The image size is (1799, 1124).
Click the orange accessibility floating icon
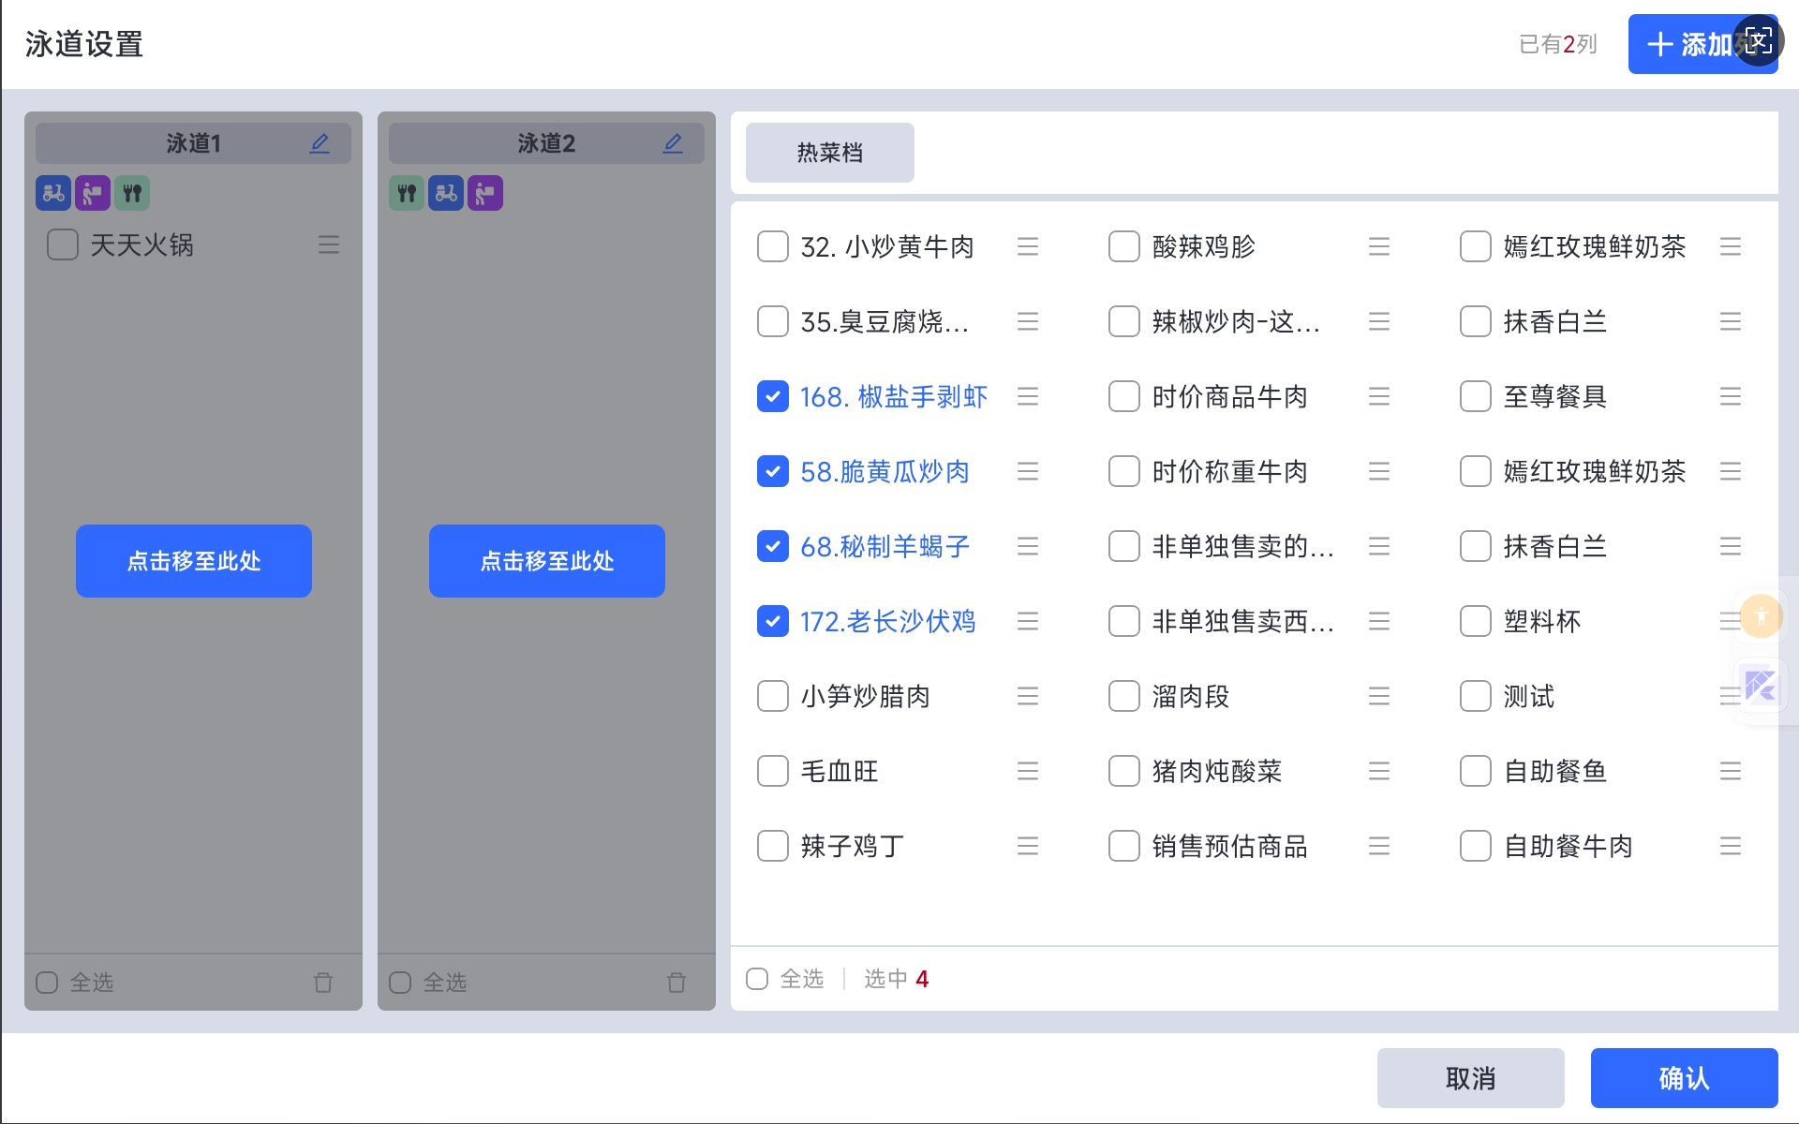coord(1761,616)
